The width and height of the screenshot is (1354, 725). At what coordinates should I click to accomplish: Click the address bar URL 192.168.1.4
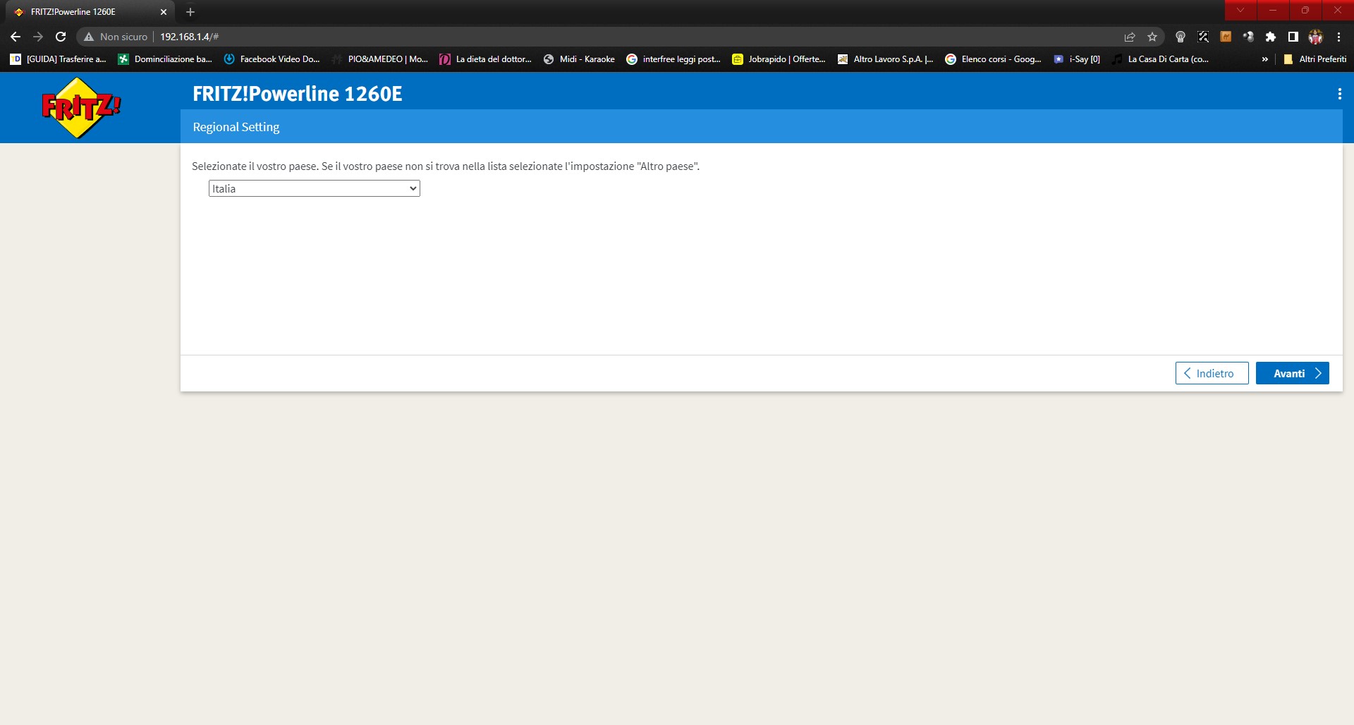(189, 37)
